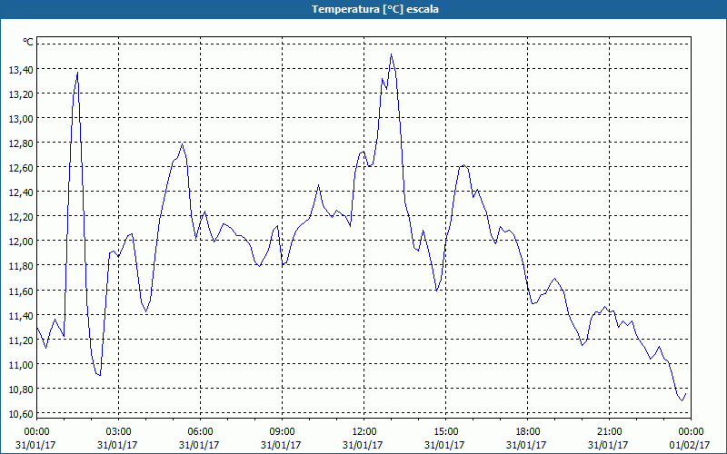This screenshot has width=727, height=454.
Task: Click the 03:00 time axis label
Action: tap(118, 432)
